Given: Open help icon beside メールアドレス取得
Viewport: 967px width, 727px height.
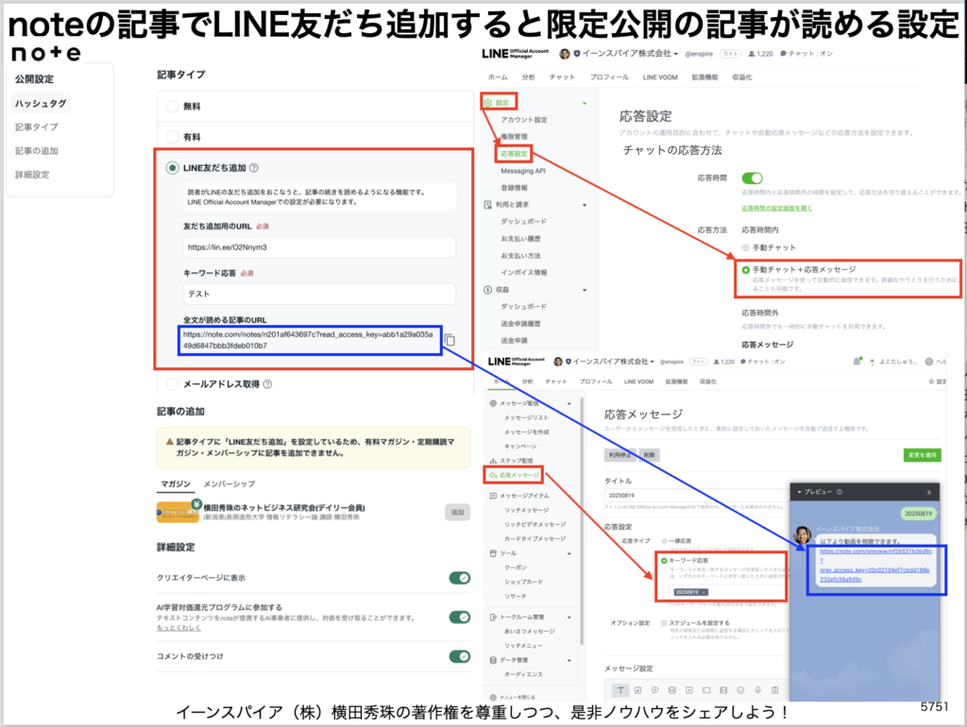Looking at the screenshot, I should (267, 384).
